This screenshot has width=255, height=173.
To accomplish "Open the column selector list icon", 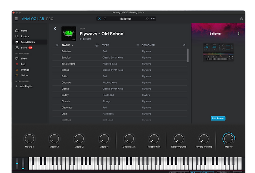I will [x=138, y=45].
